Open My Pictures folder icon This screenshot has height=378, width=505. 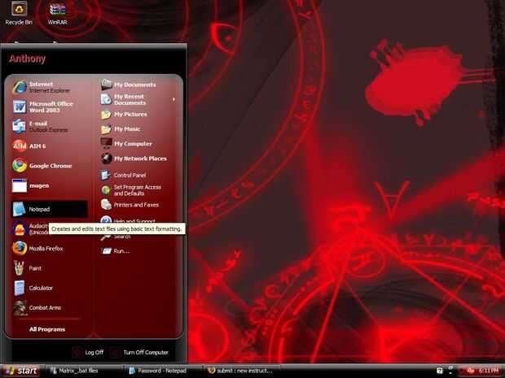106,115
